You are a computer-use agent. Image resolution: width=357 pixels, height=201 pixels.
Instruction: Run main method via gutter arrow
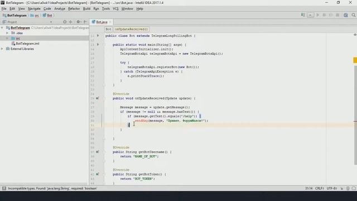98,45
